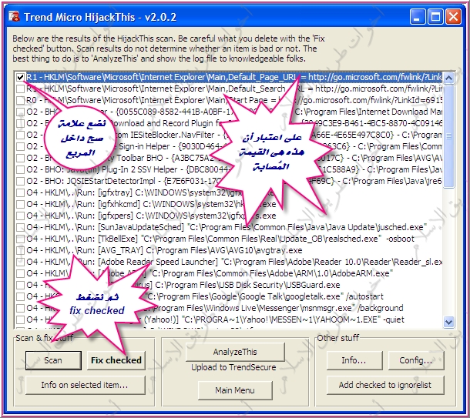Tick the O4 igfxpers entry checkbox
This screenshot has height=418, width=470.
click(20, 216)
